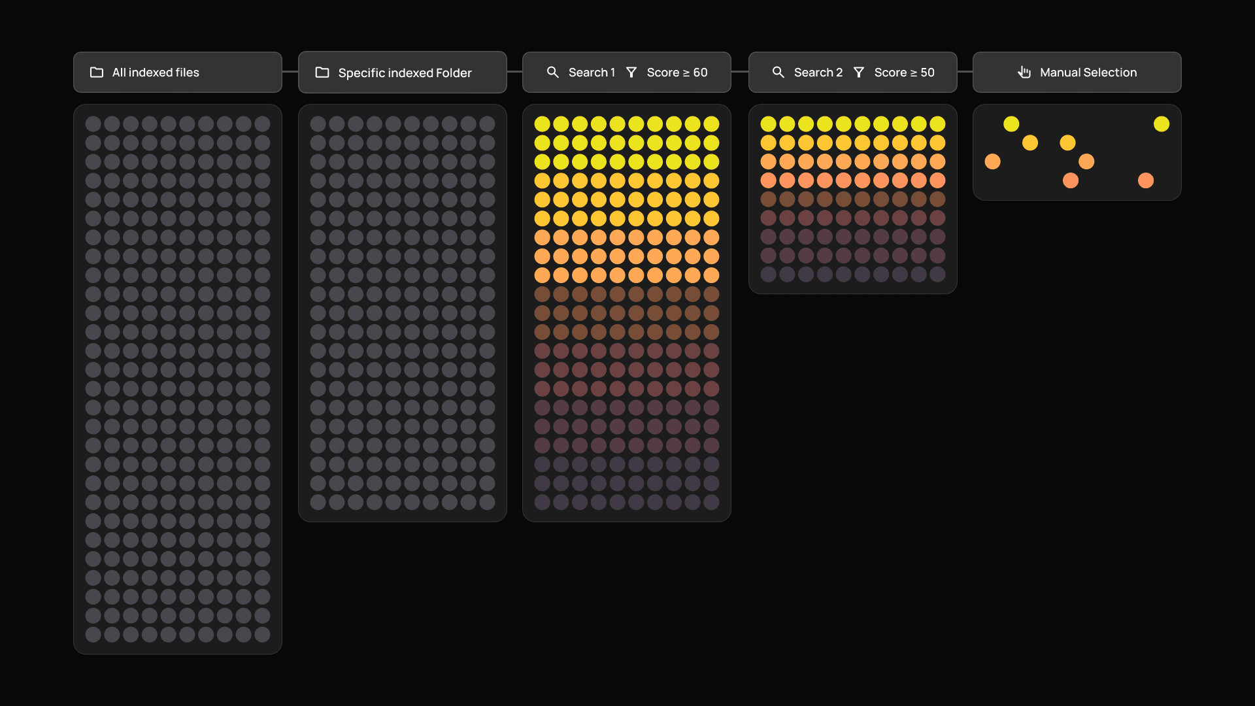Click the Score ≥ 50 filter text
The width and height of the screenshot is (1255, 706).
[x=905, y=73]
